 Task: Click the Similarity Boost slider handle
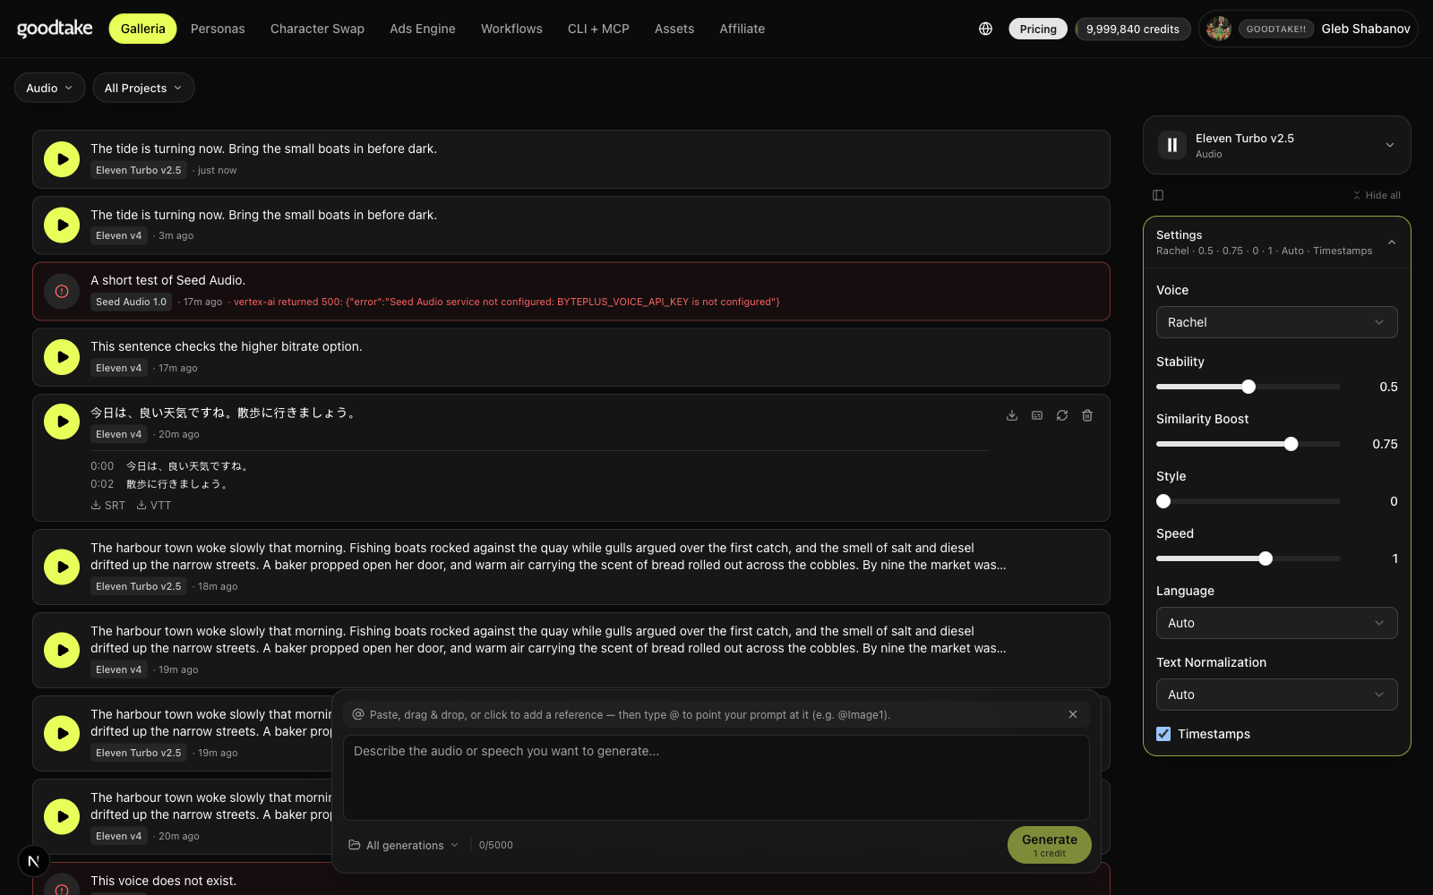[1291, 444]
